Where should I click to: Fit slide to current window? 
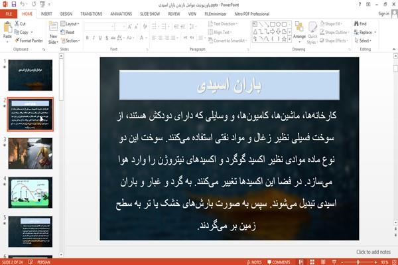pos(394,262)
